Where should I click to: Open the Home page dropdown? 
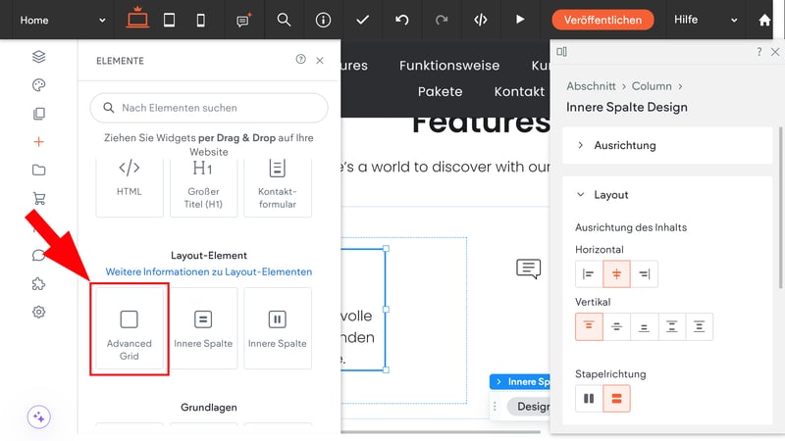pyautogui.click(x=60, y=20)
